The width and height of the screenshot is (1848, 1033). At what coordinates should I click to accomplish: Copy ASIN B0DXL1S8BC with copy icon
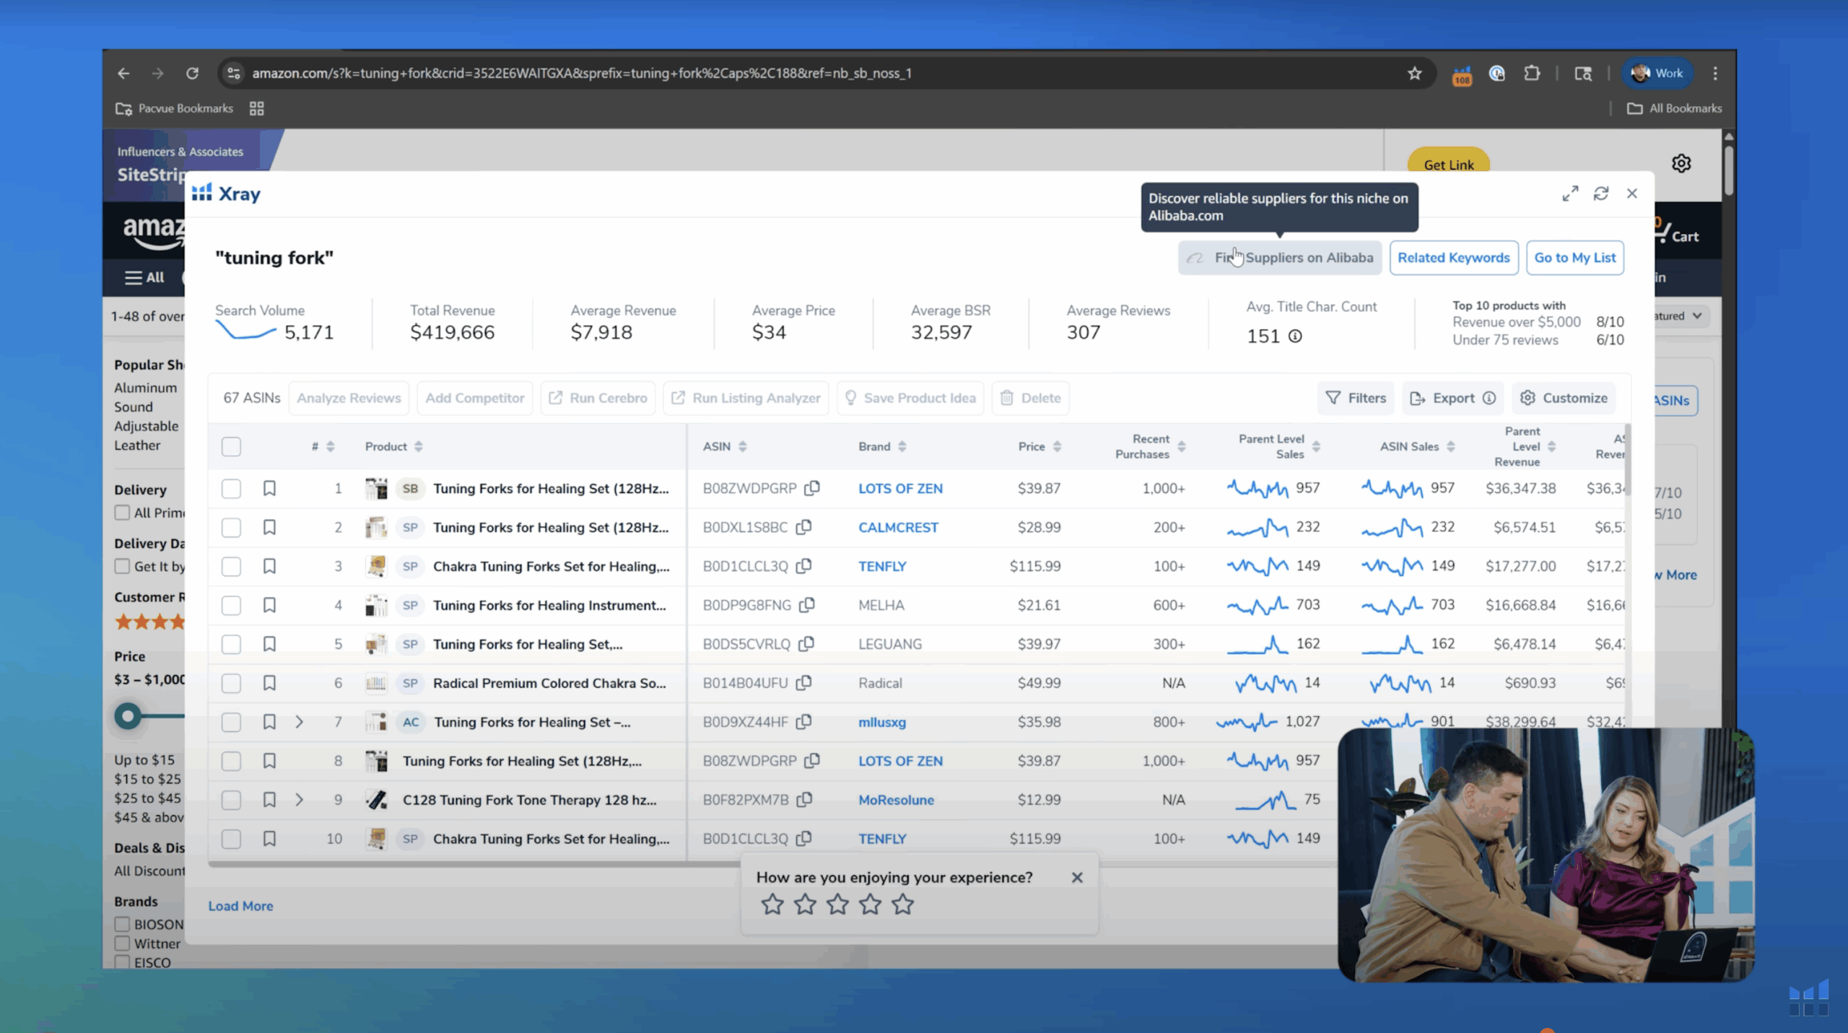click(x=803, y=528)
